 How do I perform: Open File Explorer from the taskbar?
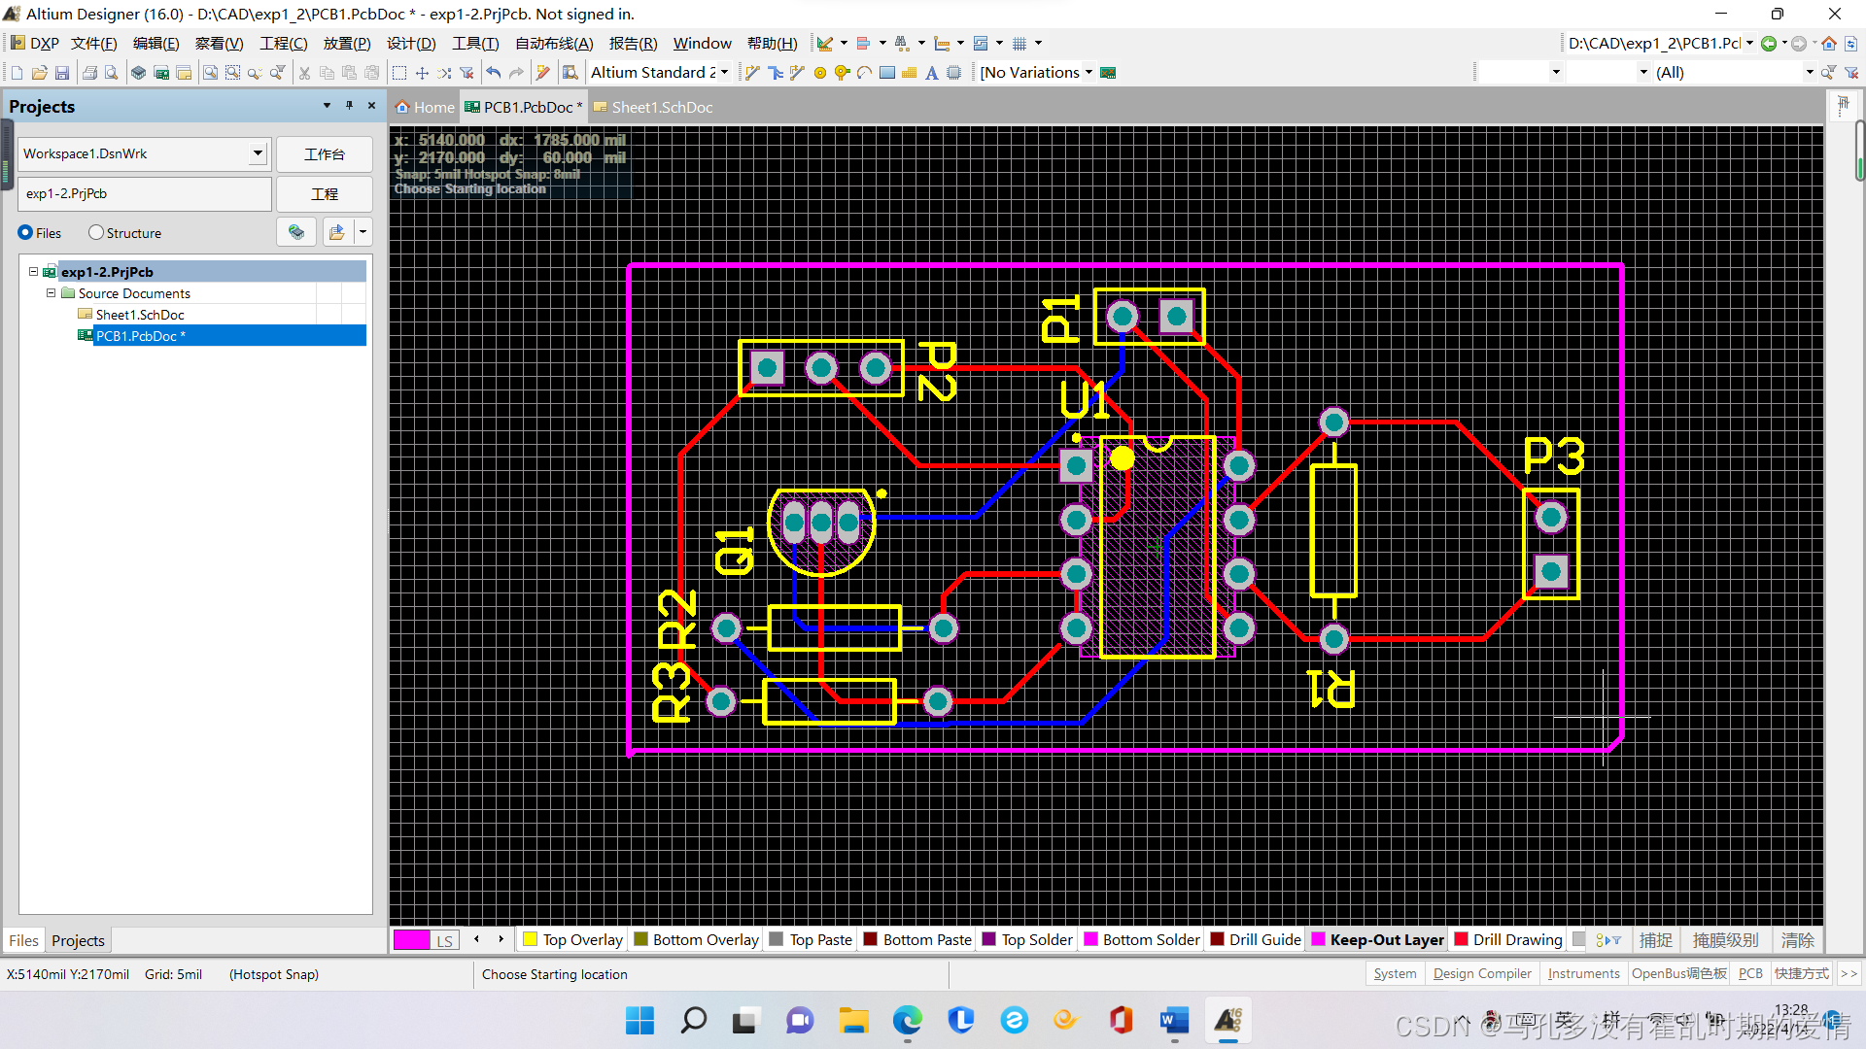point(853,1021)
